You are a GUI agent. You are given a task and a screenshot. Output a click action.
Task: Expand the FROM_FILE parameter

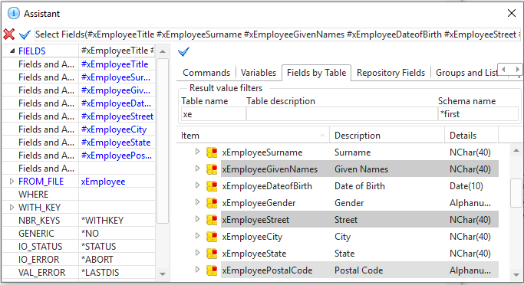click(12, 182)
